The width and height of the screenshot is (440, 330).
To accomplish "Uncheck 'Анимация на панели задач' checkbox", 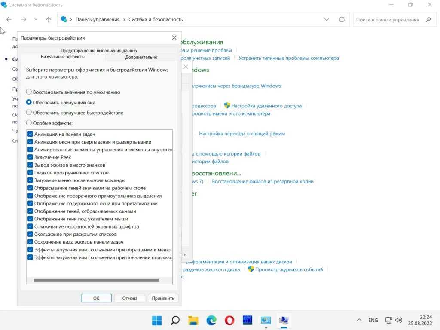I will (x=31, y=134).
